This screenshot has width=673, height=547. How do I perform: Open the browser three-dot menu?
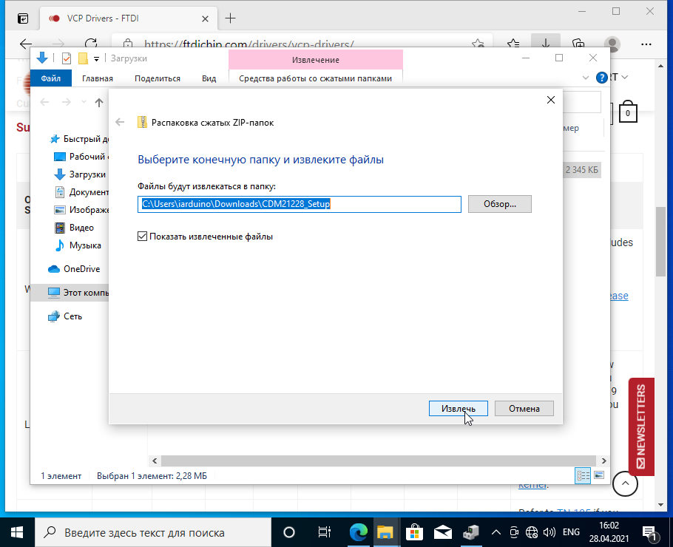646,44
